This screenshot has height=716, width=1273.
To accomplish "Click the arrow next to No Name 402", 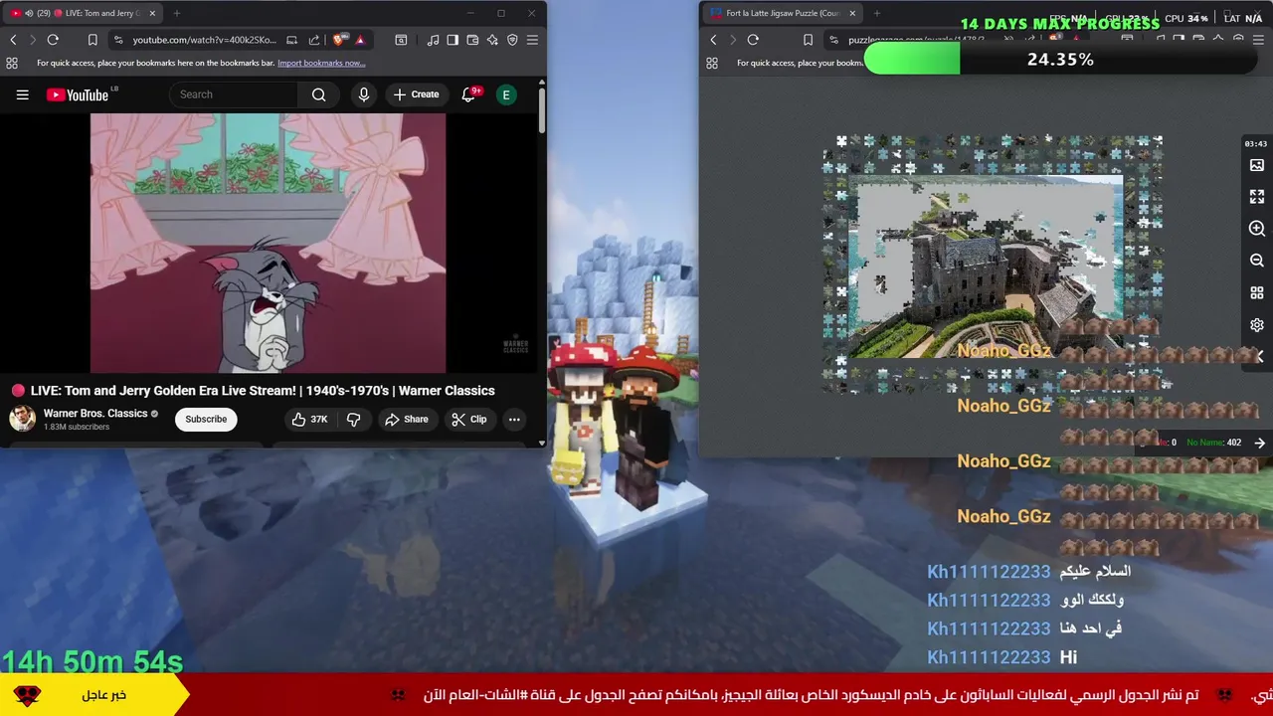I will click(1259, 443).
